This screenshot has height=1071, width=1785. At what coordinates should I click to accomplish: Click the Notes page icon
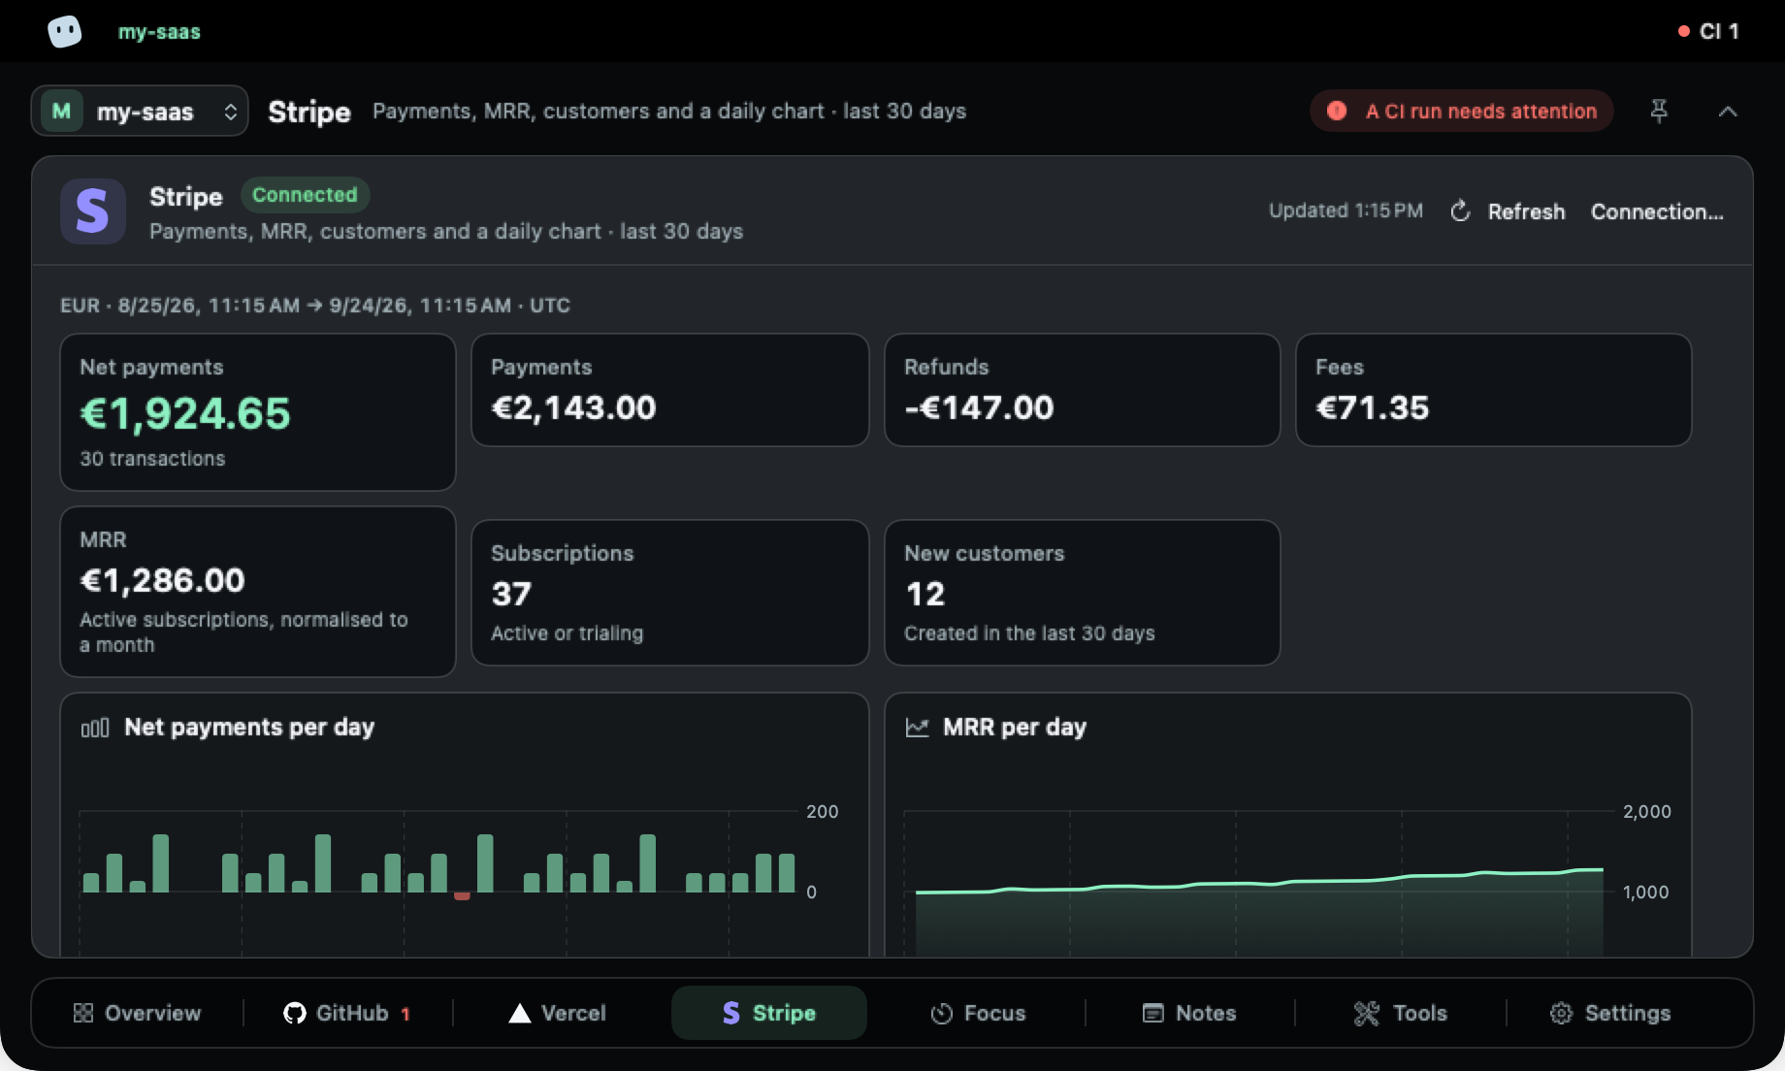coord(1152,1013)
